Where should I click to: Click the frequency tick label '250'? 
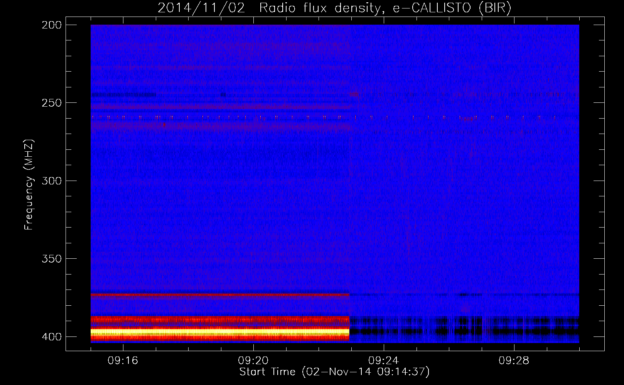coord(52,103)
